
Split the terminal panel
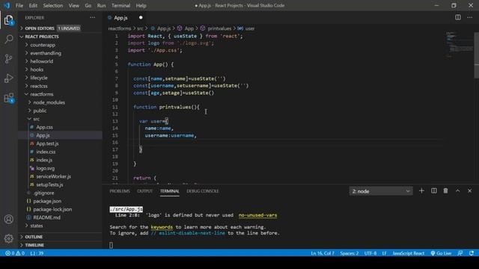[x=434, y=191]
